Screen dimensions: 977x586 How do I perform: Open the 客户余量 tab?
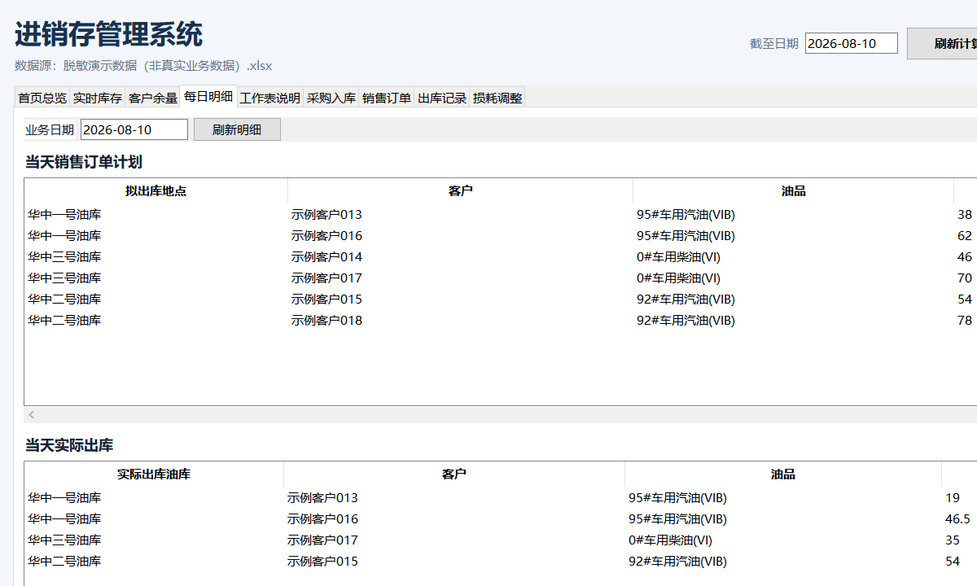pyautogui.click(x=153, y=98)
